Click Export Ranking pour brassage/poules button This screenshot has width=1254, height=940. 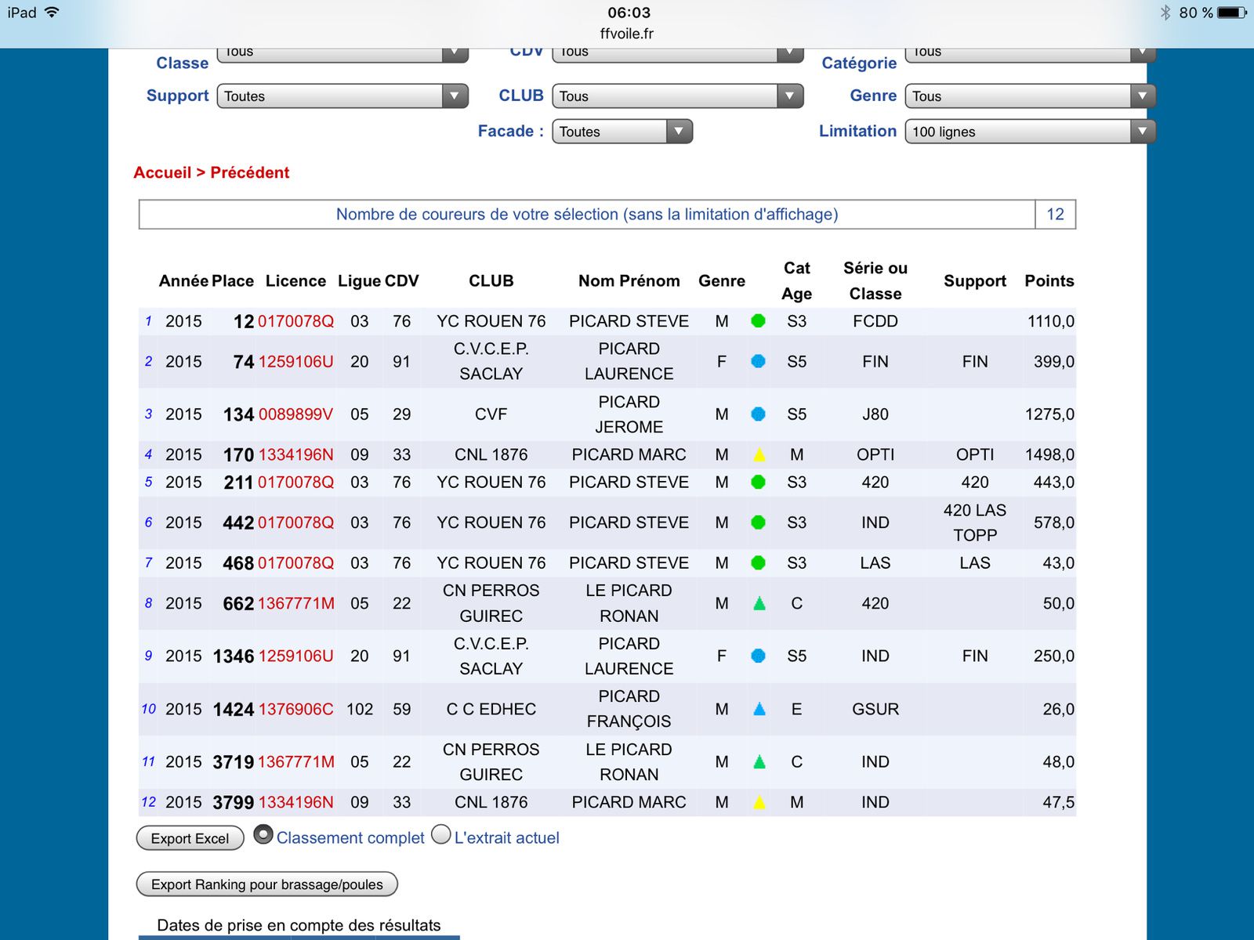click(x=267, y=884)
